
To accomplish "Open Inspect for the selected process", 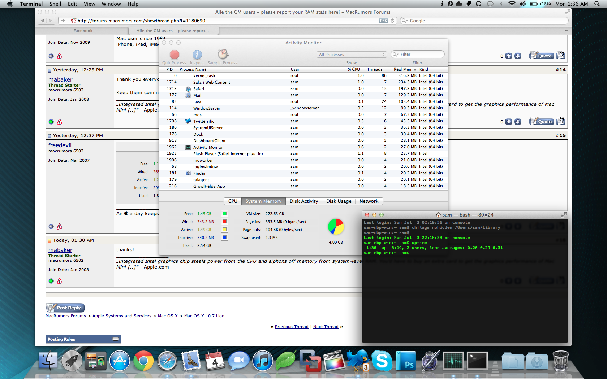I will pos(197,55).
